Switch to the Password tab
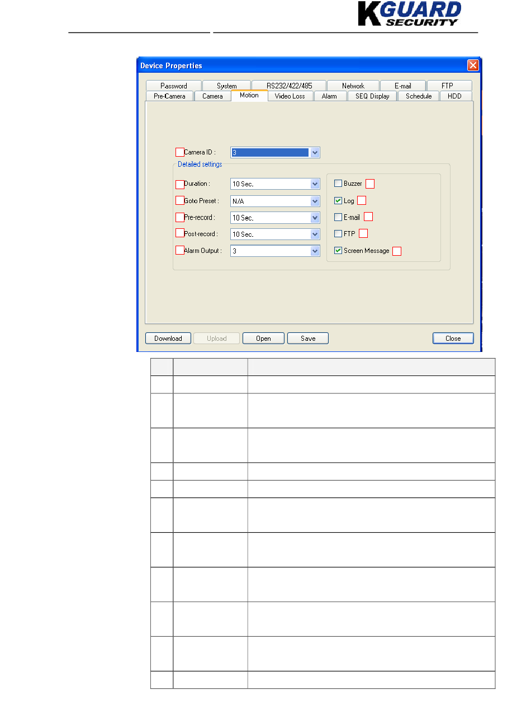531x714 pixels. (x=173, y=86)
